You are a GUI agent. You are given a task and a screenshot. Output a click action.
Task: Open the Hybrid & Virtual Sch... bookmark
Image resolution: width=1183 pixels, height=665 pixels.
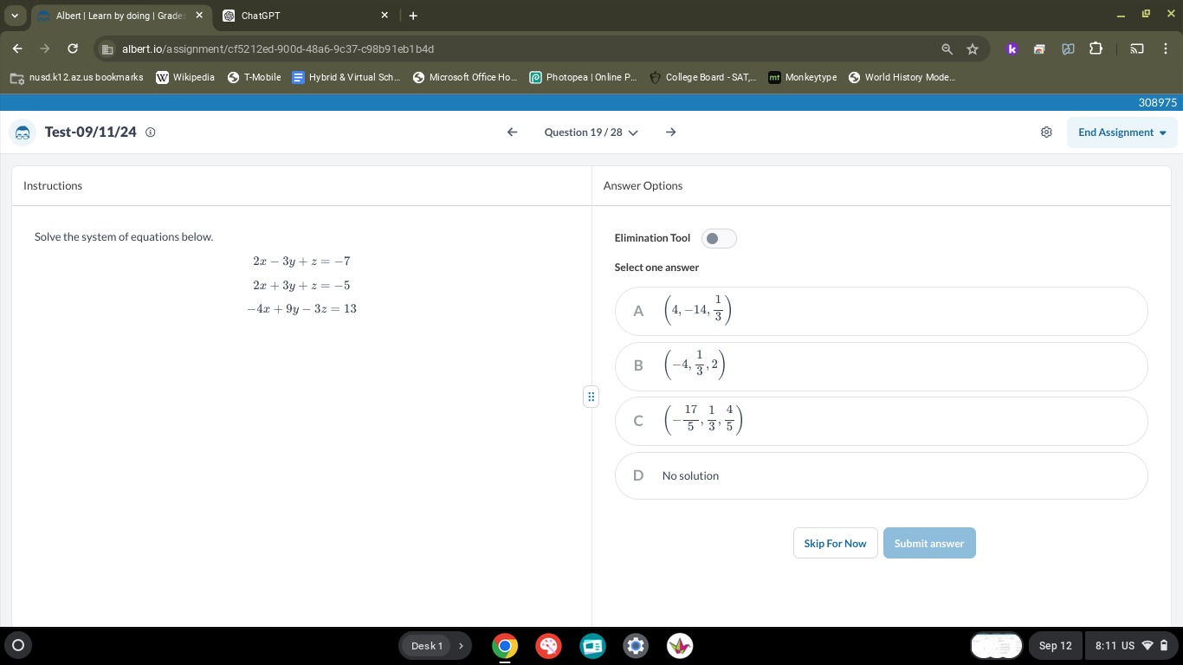click(346, 77)
